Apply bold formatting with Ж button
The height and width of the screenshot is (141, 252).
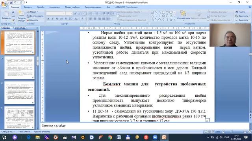(48, 19)
